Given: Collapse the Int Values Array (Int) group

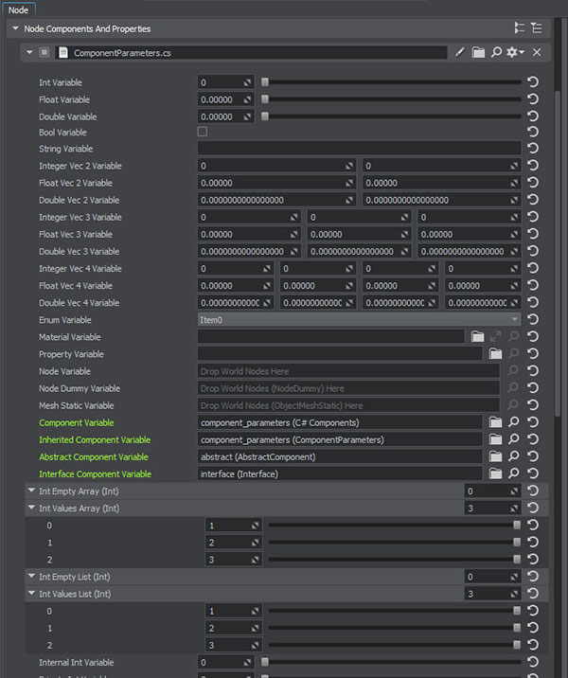Looking at the screenshot, I should coord(31,508).
